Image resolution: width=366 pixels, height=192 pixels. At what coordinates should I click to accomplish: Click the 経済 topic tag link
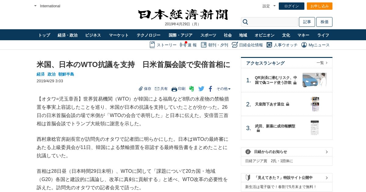[41, 74]
